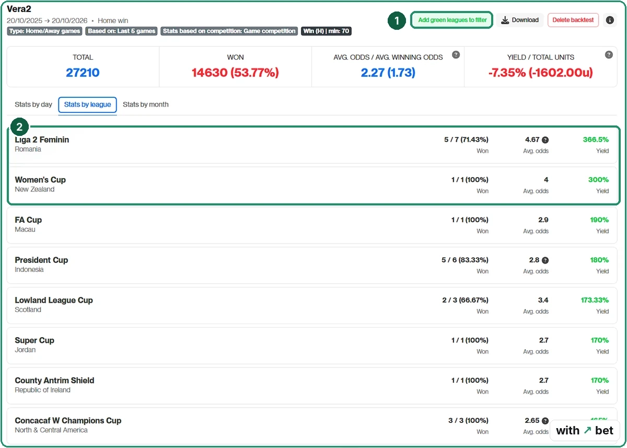Screen dimensions: 627x448
Task: Click the Romania country label
Action: pos(28,150)
